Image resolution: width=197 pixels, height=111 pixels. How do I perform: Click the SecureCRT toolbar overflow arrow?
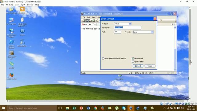coord(176,21)
